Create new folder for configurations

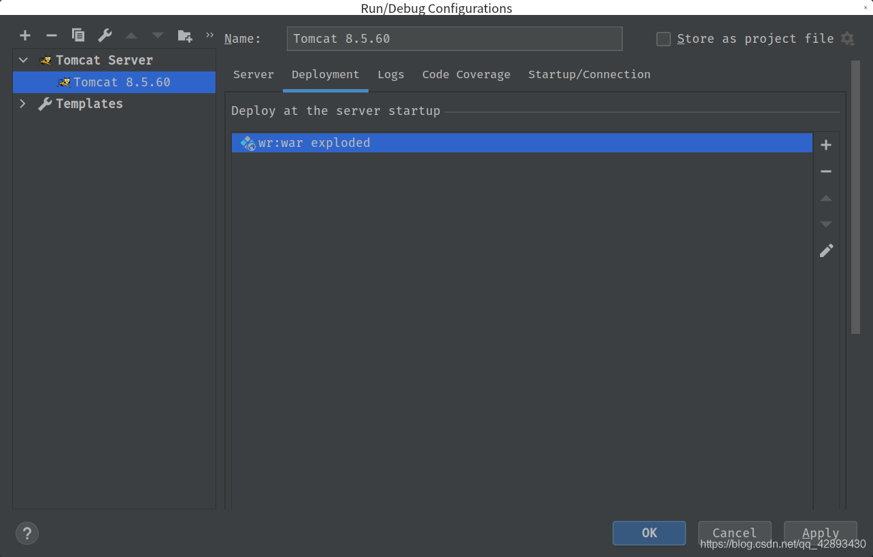[x=185, y=35]
